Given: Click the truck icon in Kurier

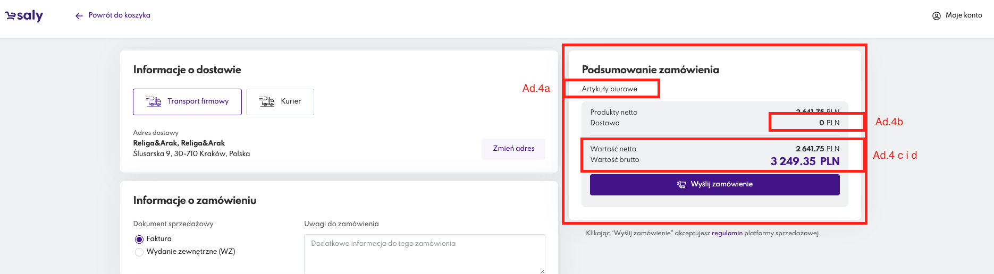Looking at the screenshot, I should pyautogui.click(x=267, y=101).
